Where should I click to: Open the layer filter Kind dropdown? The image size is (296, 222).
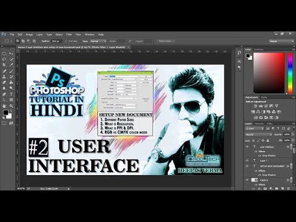click(x=255, y=128)
